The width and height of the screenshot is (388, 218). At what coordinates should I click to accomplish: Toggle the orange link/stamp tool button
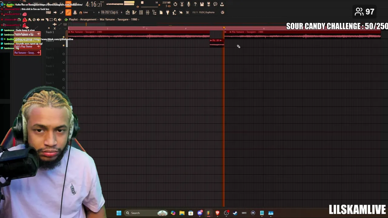(68, 12)
